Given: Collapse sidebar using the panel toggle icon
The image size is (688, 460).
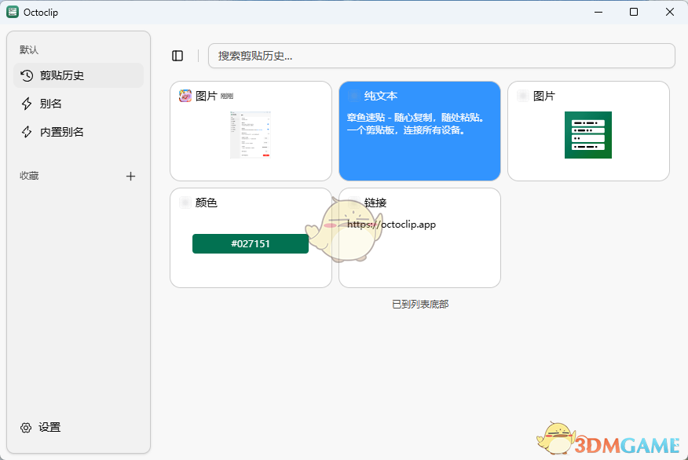Looking at the screenshot, I should coord(177,56).
